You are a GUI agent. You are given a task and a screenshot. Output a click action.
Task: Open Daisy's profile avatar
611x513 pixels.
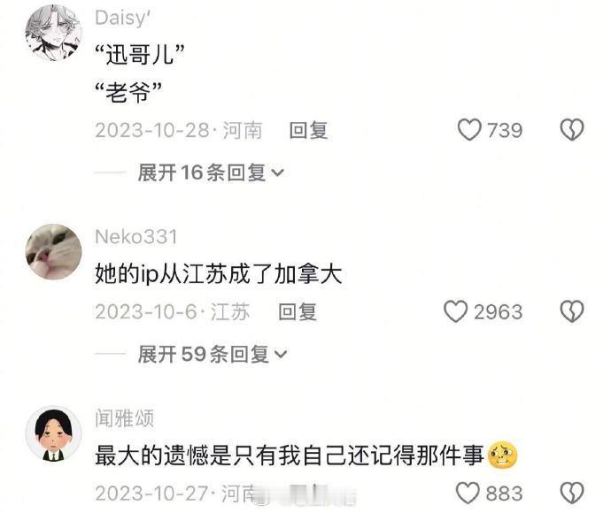(x=53, y=33)
